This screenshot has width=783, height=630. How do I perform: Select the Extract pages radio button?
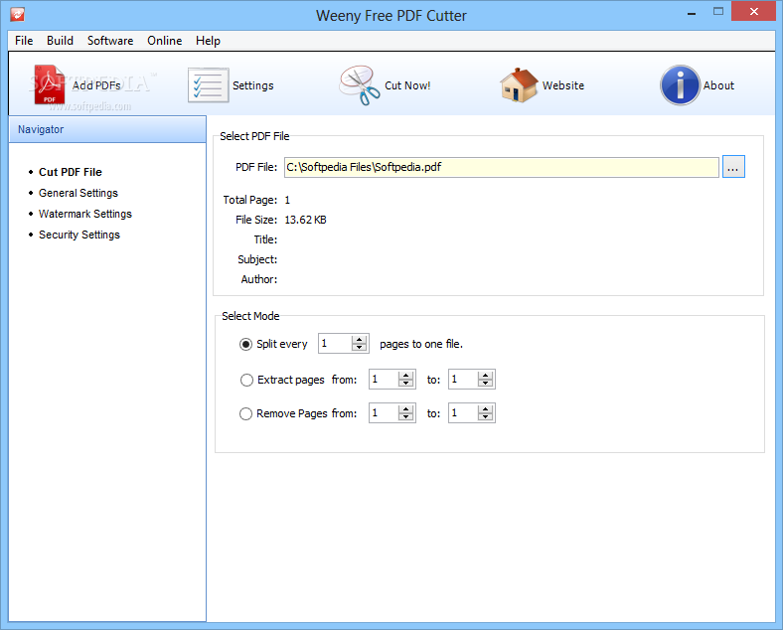[x=246, y=381]
